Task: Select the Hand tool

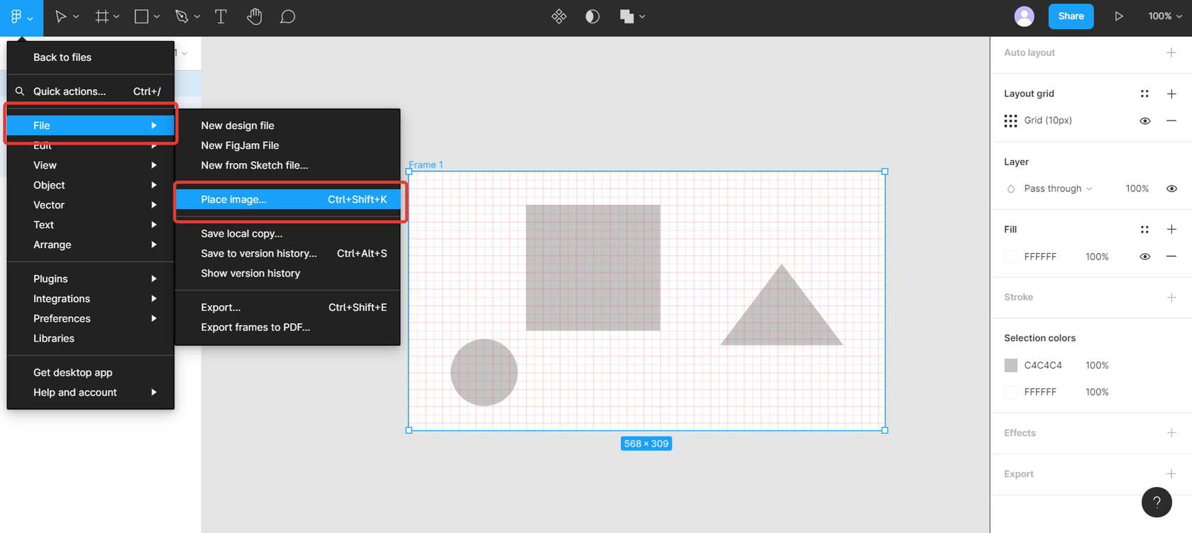Action: [254, 16]
